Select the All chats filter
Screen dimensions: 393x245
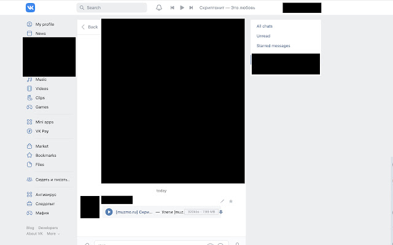265,26
